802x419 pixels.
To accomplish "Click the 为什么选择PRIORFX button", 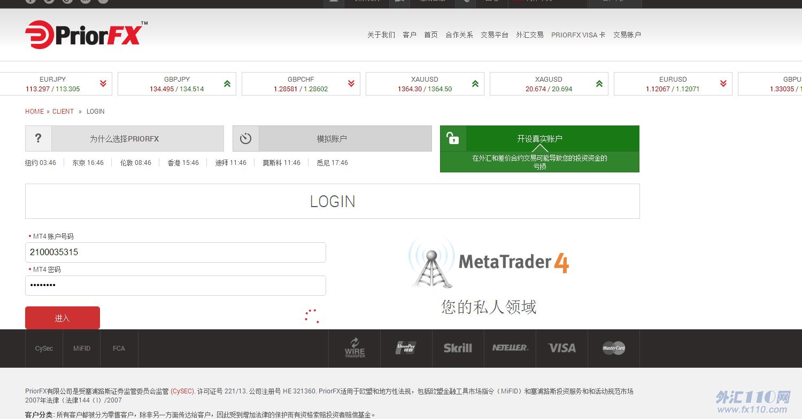I will pyautogui.click(x=125, y=139).
